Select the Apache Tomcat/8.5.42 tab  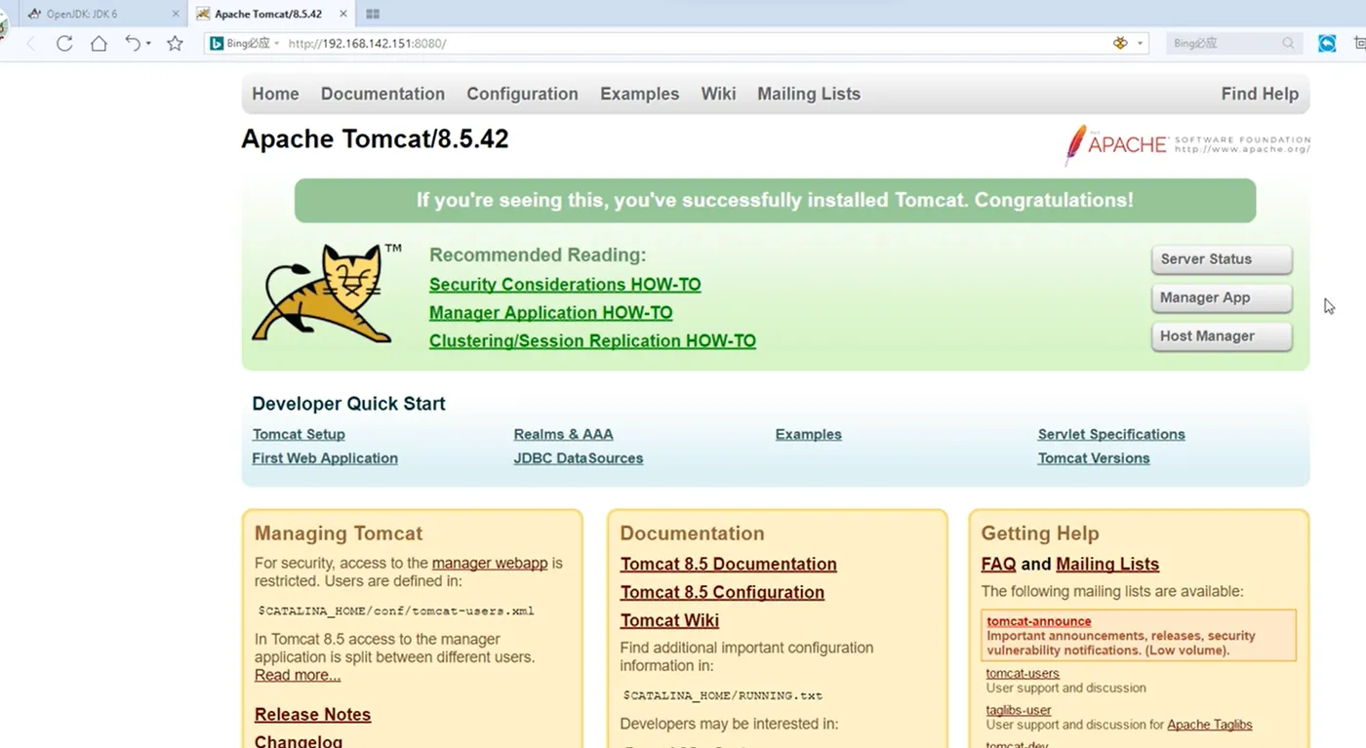pos(271,14)
